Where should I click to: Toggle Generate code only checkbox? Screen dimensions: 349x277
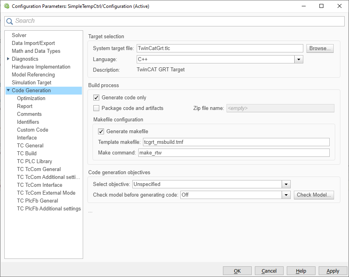pos(96,98)
